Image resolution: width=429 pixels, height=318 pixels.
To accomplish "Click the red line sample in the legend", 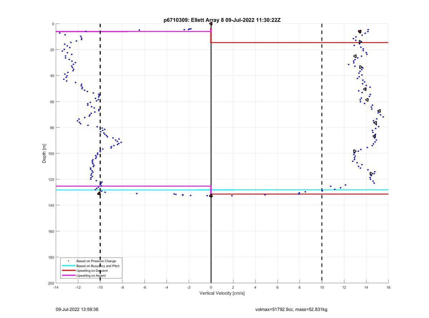I will [x=68, y=271].
